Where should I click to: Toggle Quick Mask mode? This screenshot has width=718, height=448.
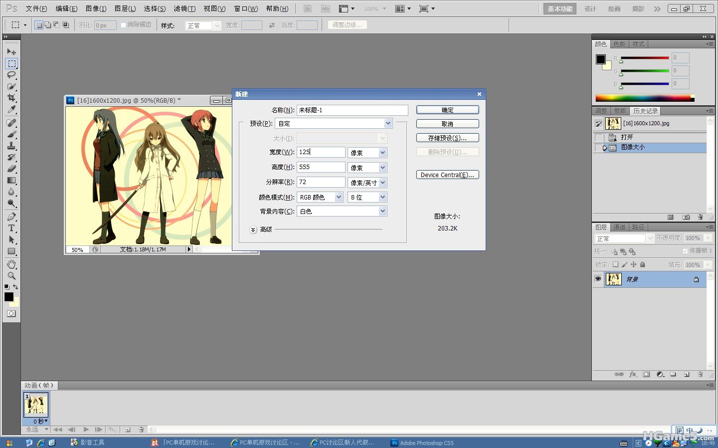click(11, 313)
